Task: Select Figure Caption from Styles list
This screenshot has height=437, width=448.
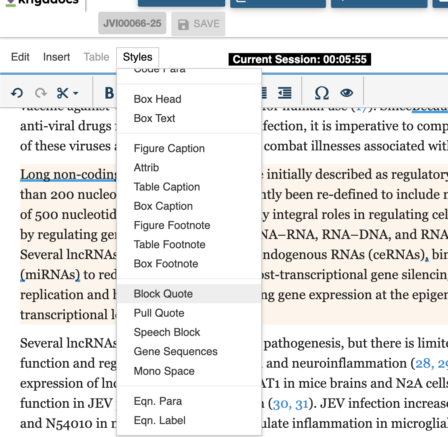Action: click(169, 149)
